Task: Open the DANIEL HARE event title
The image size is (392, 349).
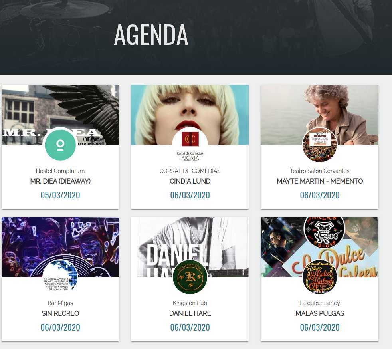Action: pos(190,313)
